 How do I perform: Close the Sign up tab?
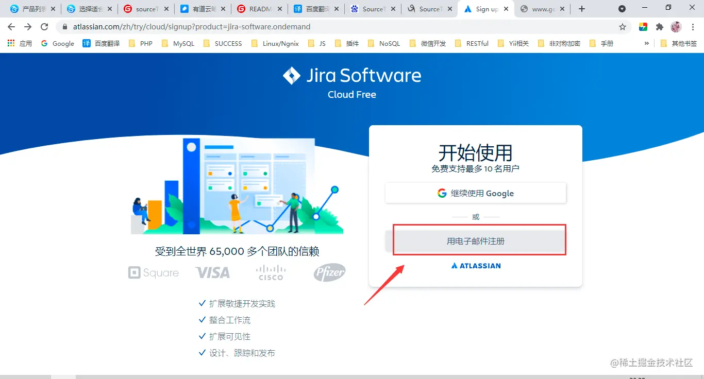pyautogui.click(x=506, y=9)
